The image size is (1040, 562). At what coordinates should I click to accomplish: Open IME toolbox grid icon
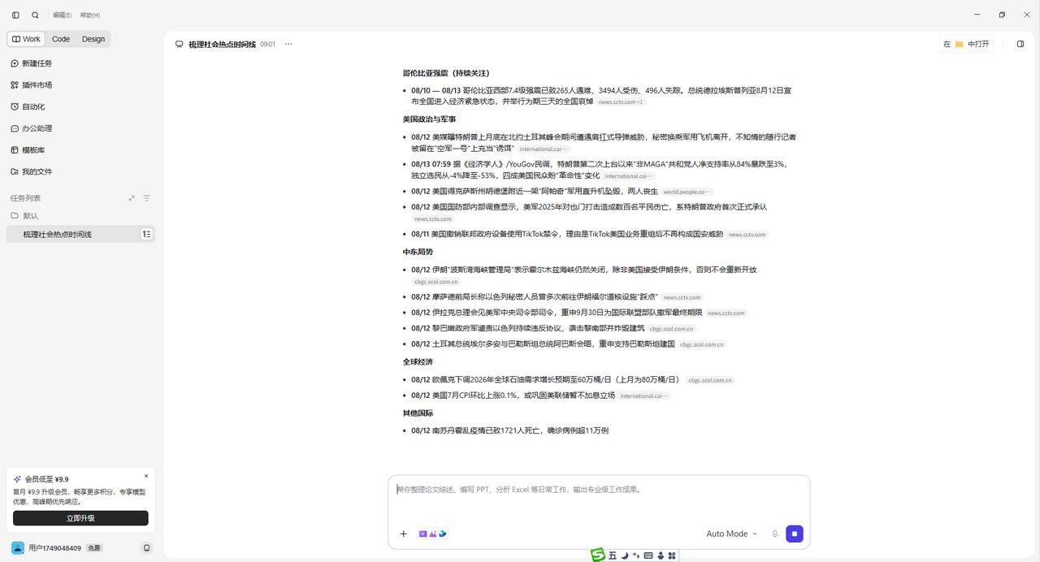tap(673, 556)
